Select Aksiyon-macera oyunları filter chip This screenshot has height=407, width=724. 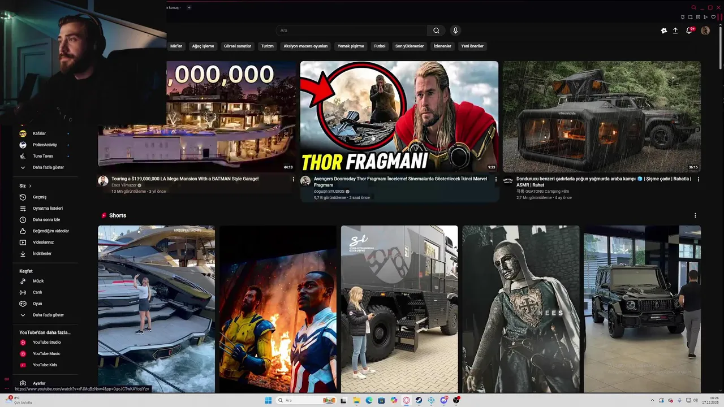tap(305, 46)
